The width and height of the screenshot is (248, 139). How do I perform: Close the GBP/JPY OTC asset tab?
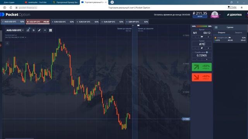127,22
